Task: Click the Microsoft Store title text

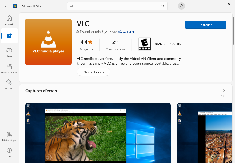Action: pos(33,6)
